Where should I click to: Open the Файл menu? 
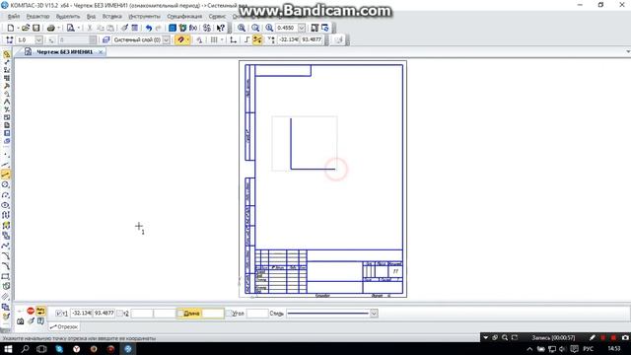(14, 17)
